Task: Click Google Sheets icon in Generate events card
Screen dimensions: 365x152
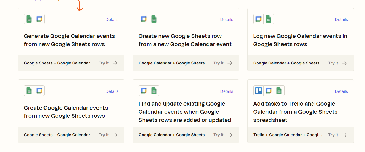Action: coord(29,19)
